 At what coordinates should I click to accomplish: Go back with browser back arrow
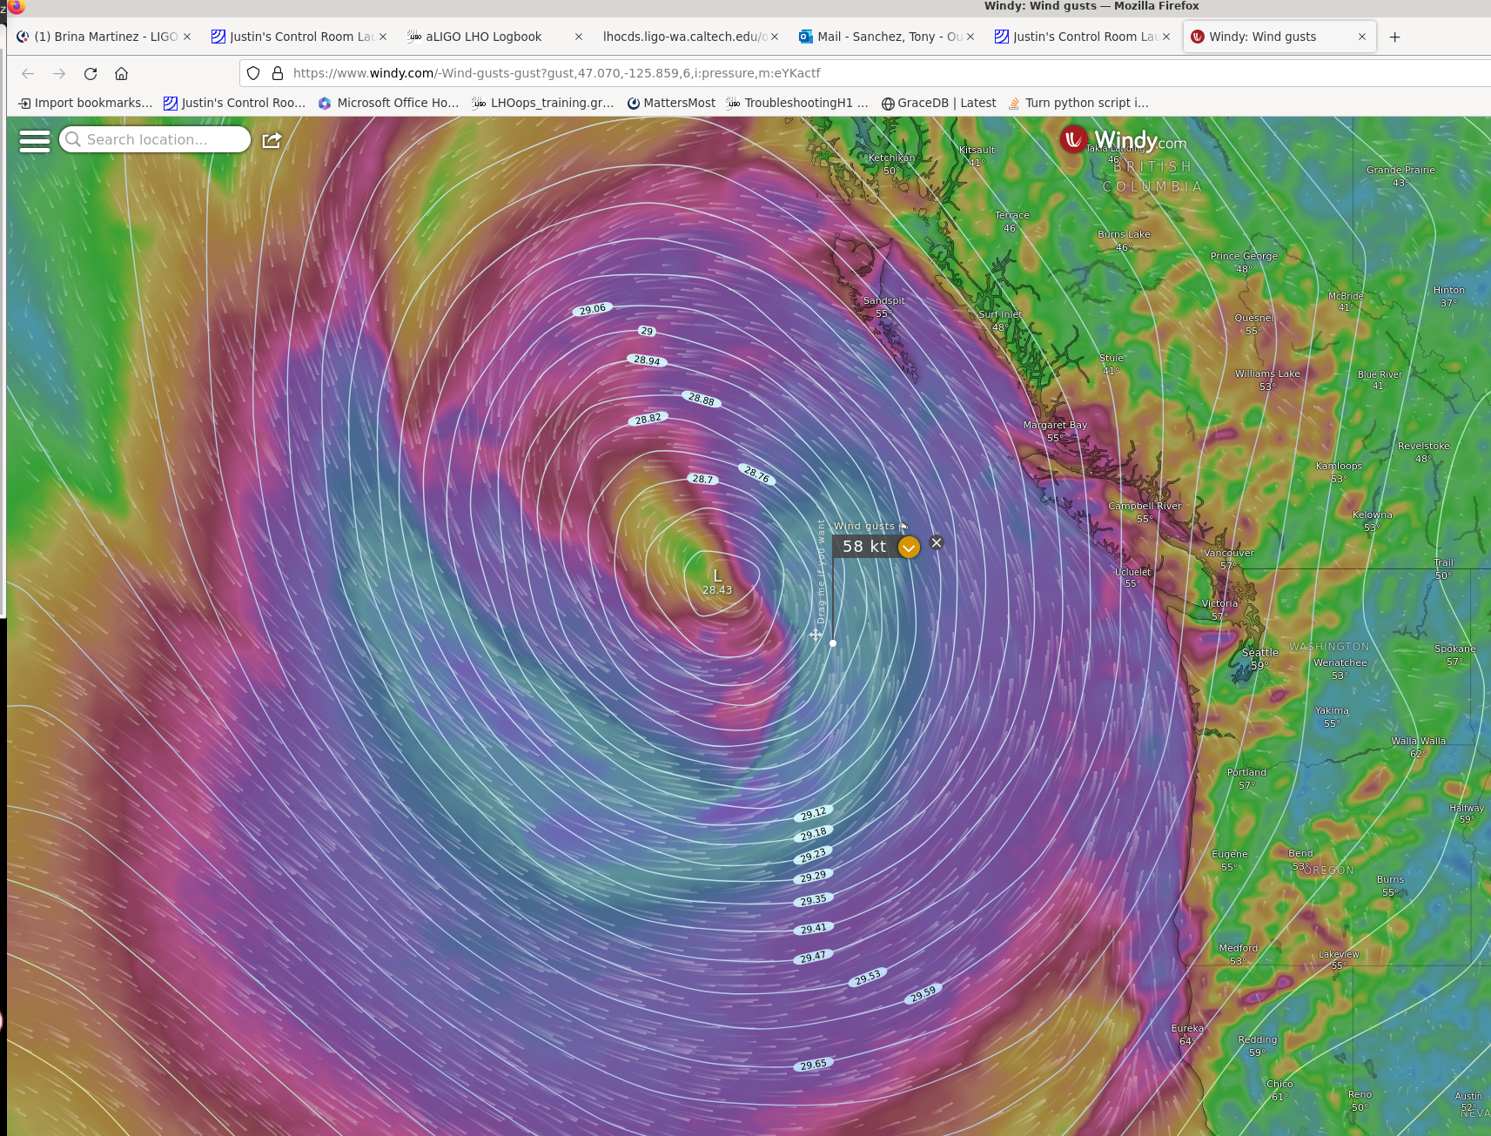tap(28, 73)
